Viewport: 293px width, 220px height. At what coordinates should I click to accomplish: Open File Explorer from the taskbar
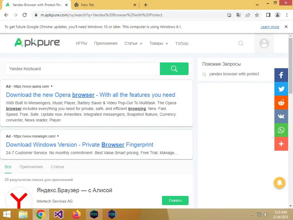(23, 214)
